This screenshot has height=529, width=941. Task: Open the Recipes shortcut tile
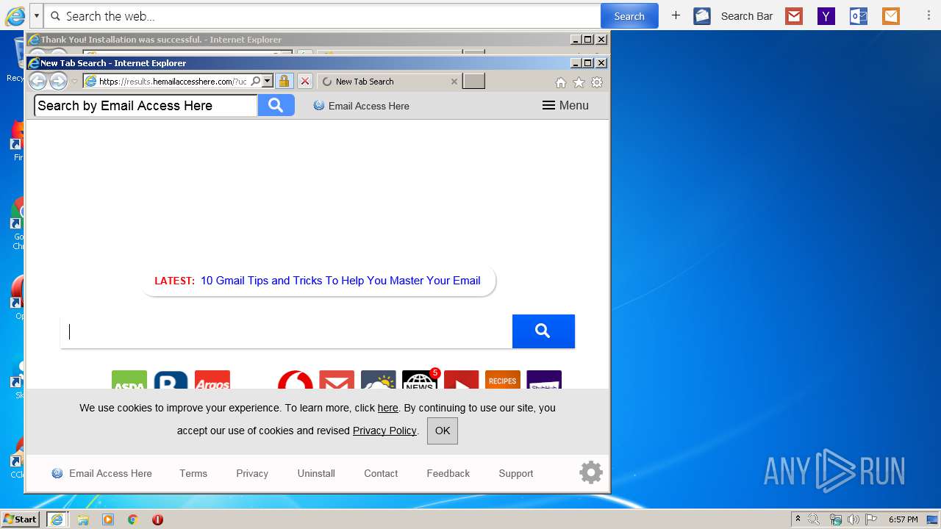pyautogui.click(x=503, y=380)
